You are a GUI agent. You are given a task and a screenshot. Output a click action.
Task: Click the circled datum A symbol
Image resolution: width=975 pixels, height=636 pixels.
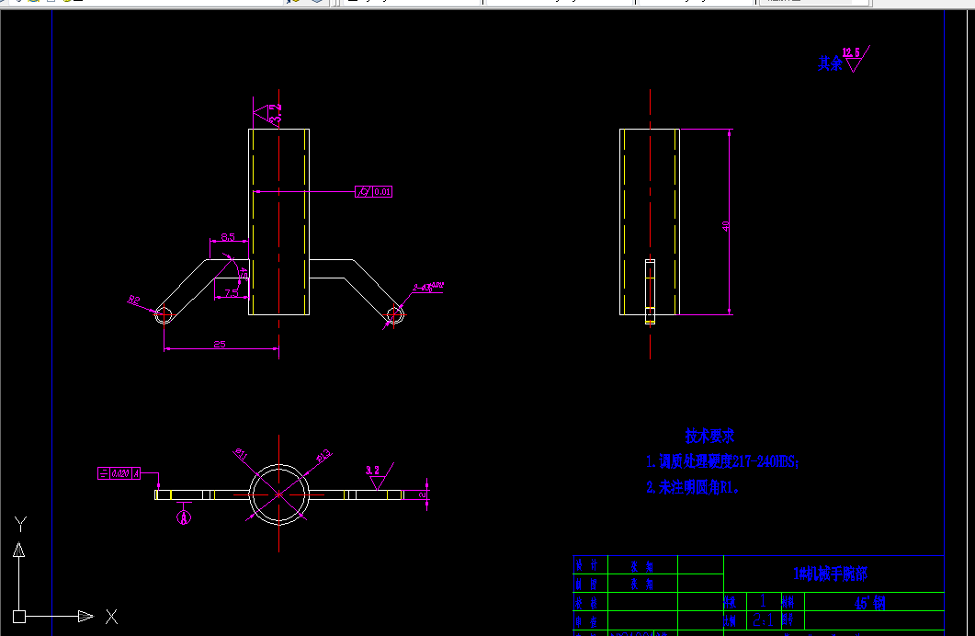coord(184,517)
